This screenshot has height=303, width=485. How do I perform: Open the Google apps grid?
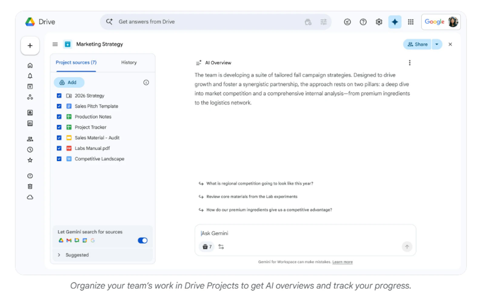411,21
